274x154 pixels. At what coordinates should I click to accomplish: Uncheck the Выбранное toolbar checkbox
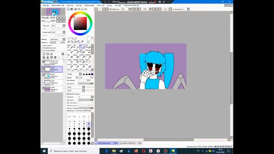click(110, 9)
